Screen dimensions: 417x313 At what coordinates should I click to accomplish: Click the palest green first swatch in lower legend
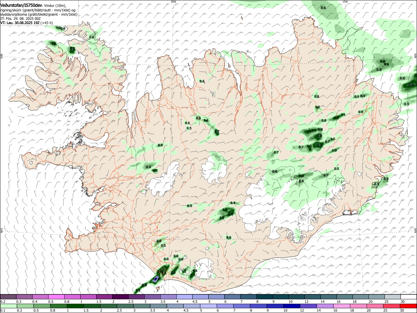8,306
